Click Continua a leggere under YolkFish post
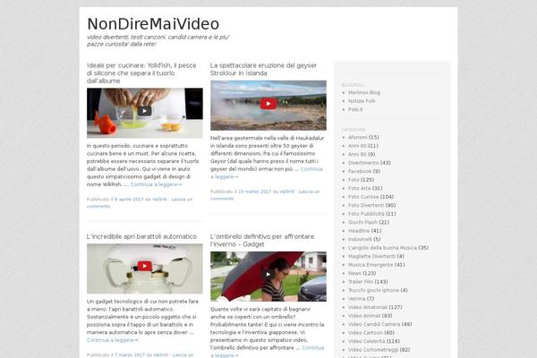This screenshot has width=537, height=358. point(156,184)
